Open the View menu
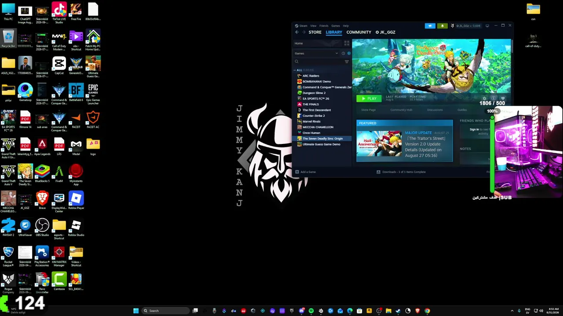The height and width of the screenshot is (316, 563). [313, 26]
